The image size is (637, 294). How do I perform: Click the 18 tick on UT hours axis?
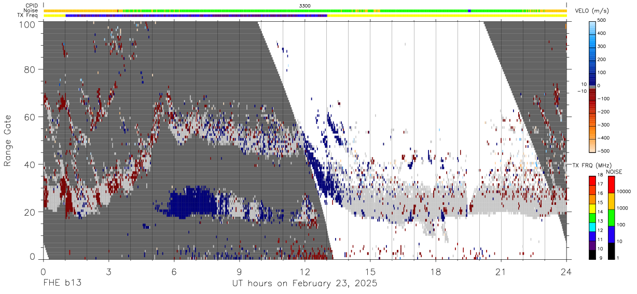pyautogui.click(x=435, y=271)
